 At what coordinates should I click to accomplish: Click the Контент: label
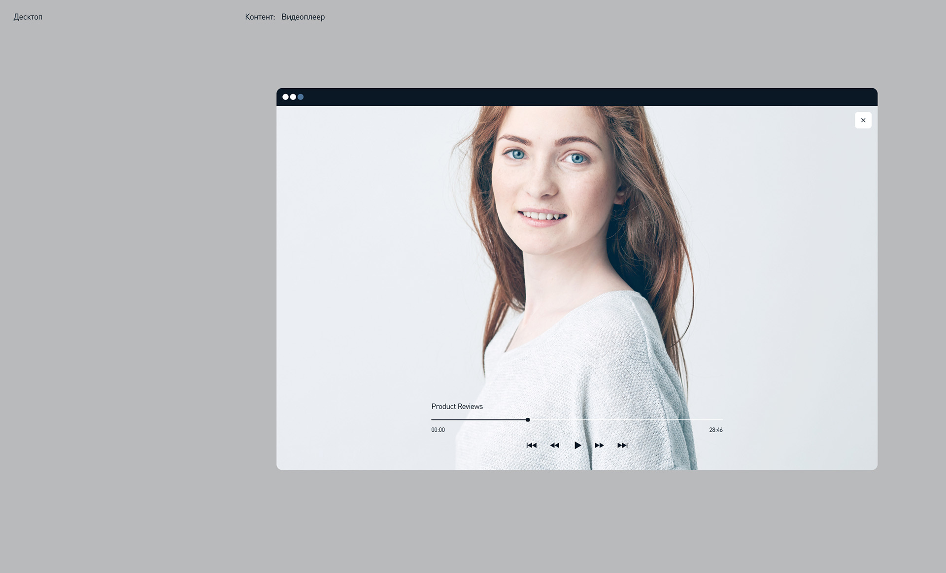point(260,17)
